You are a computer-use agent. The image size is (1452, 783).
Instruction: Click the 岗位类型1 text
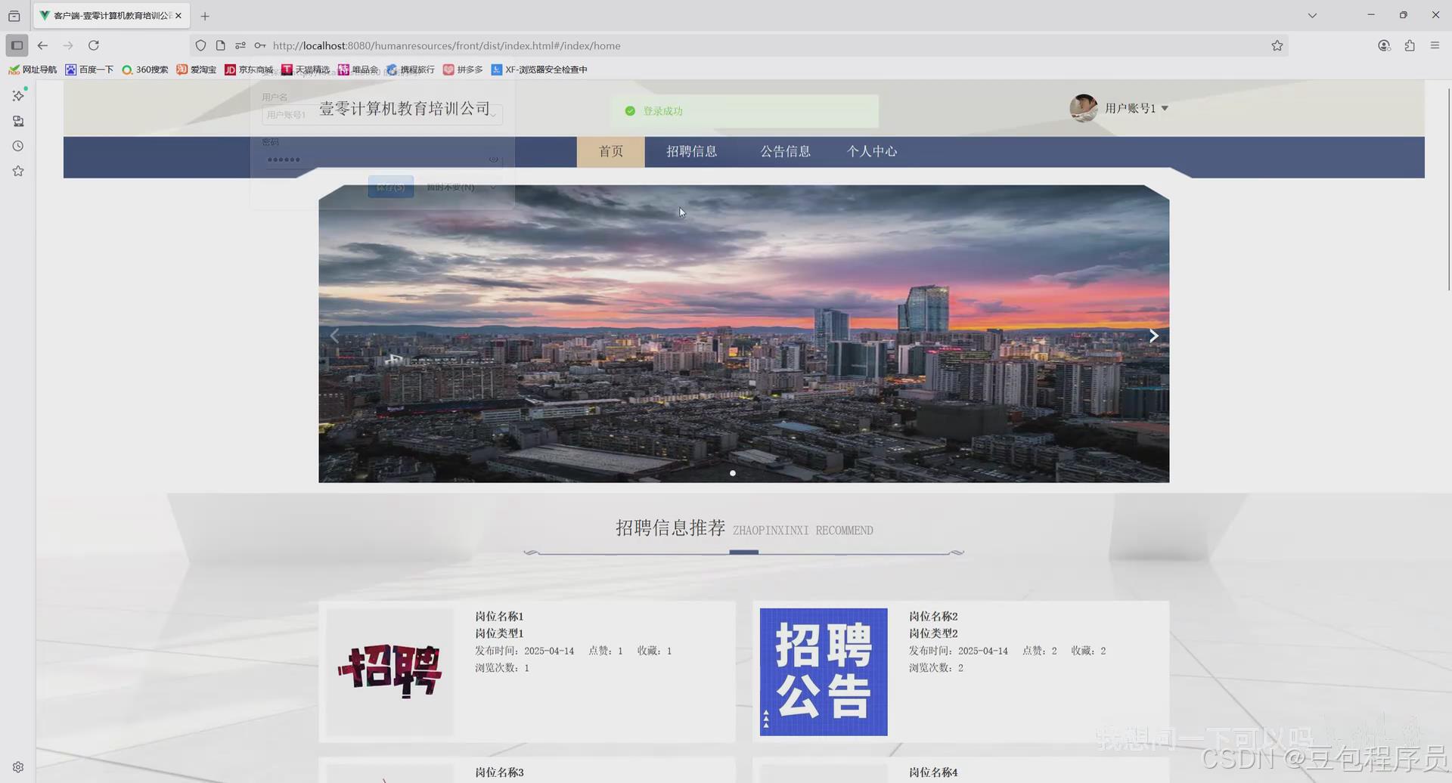pos(499,633)
